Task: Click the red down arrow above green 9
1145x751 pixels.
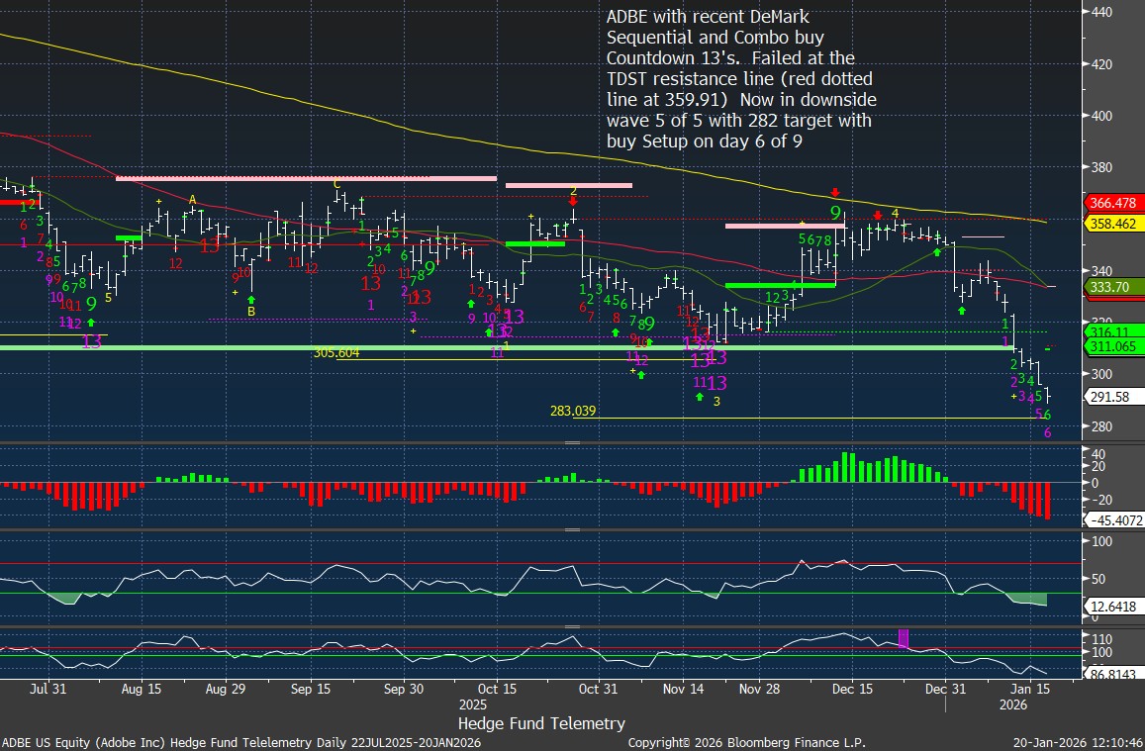Action: (x=835, y=192)
